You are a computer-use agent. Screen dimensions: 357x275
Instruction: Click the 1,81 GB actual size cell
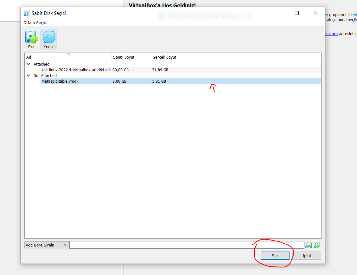point(159,81)
